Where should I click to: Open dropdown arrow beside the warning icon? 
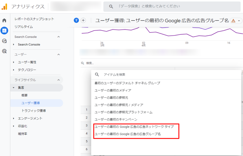239,21
